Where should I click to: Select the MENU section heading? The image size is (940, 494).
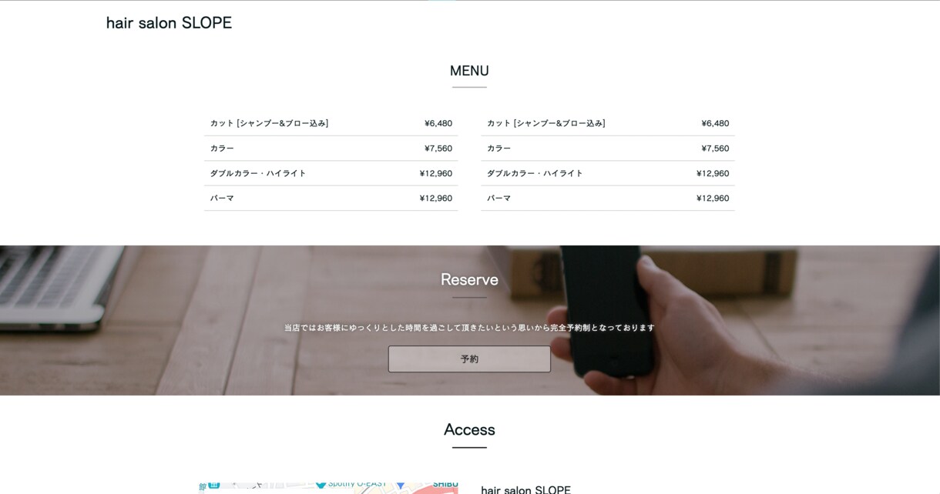[x=469, y=71]
